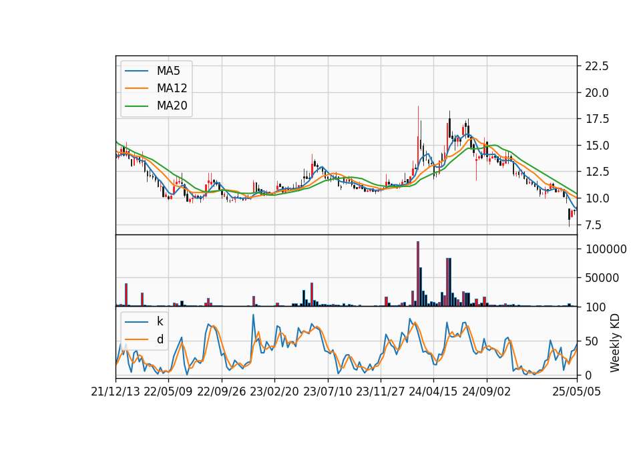Click the 10.0 price axis value

pos(597,198)
